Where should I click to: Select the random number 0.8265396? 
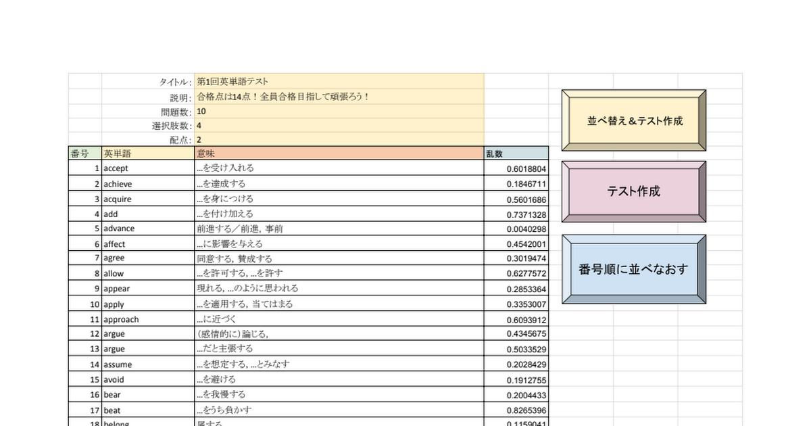[516, 409]
